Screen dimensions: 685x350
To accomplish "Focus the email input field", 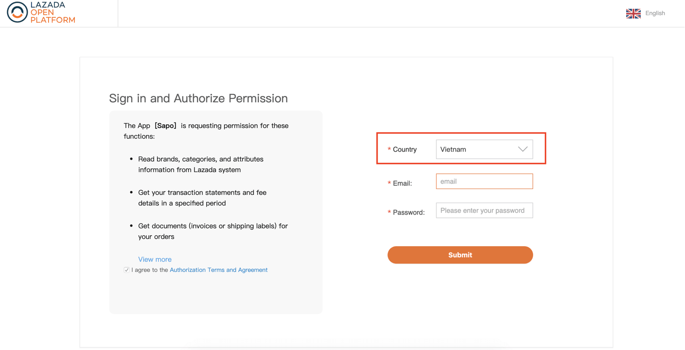I will pos(484,181).
